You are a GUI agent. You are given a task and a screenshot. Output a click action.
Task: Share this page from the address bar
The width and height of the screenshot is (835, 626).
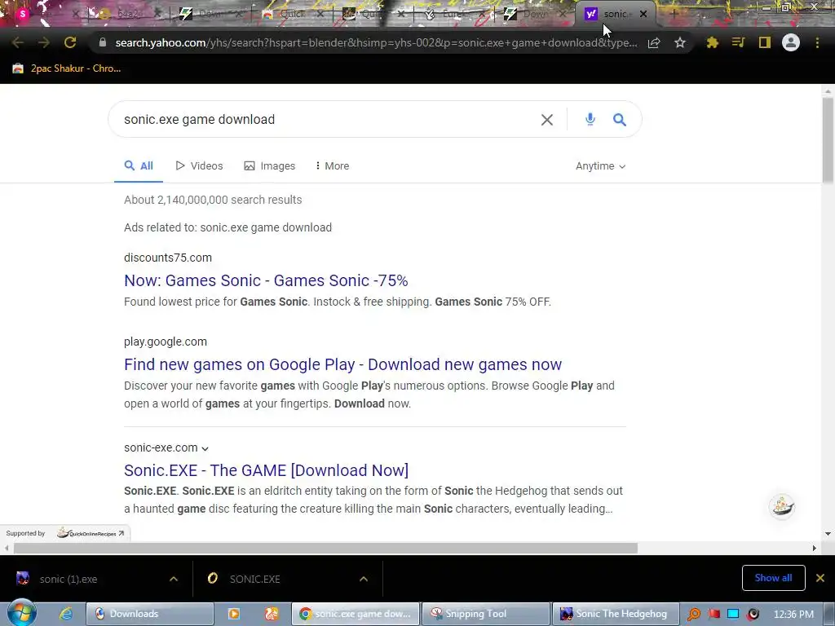(x=654, y=42)
